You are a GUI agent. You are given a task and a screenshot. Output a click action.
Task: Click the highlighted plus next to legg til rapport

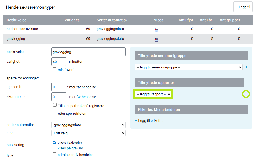click(x=246, y=94)
